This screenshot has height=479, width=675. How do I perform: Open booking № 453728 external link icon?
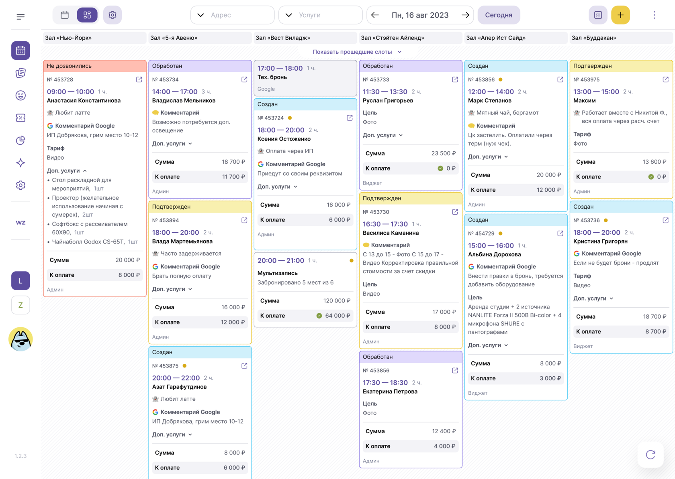(139, 79)
